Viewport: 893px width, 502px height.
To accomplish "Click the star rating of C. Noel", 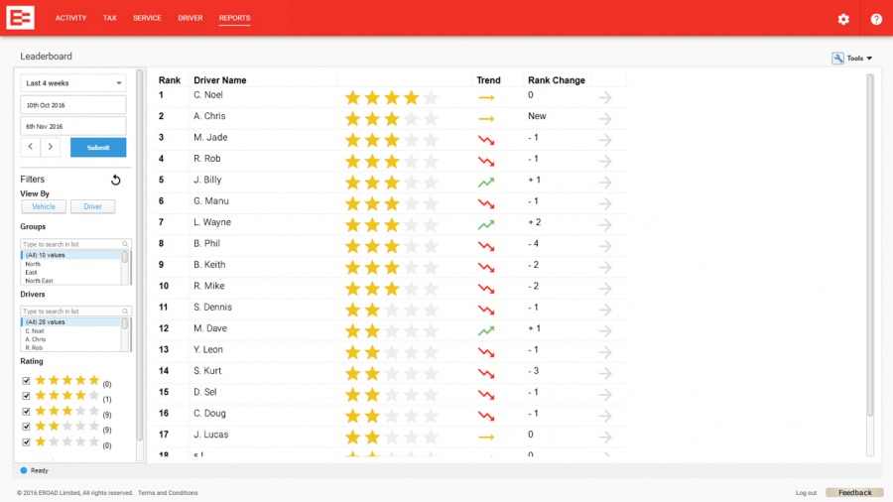I will pyautogui.click(x=392, y=97).
